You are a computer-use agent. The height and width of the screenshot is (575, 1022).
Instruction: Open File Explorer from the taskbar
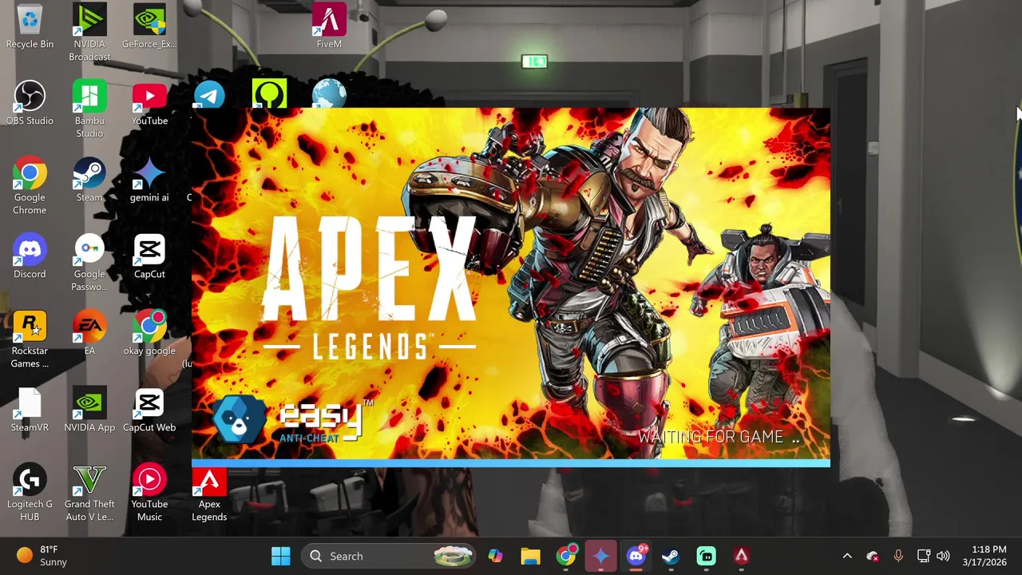531,556
